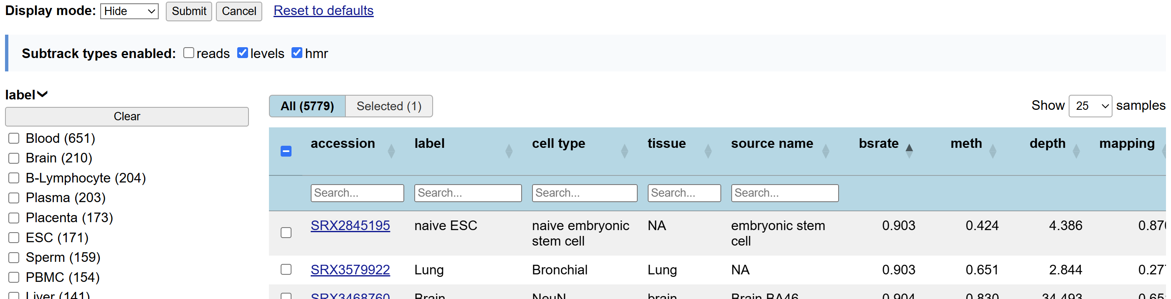This screenshot has height=299, width=1171.
Task: Select row SRX3579922 checkbox
Action: click(x=287, y=270)
